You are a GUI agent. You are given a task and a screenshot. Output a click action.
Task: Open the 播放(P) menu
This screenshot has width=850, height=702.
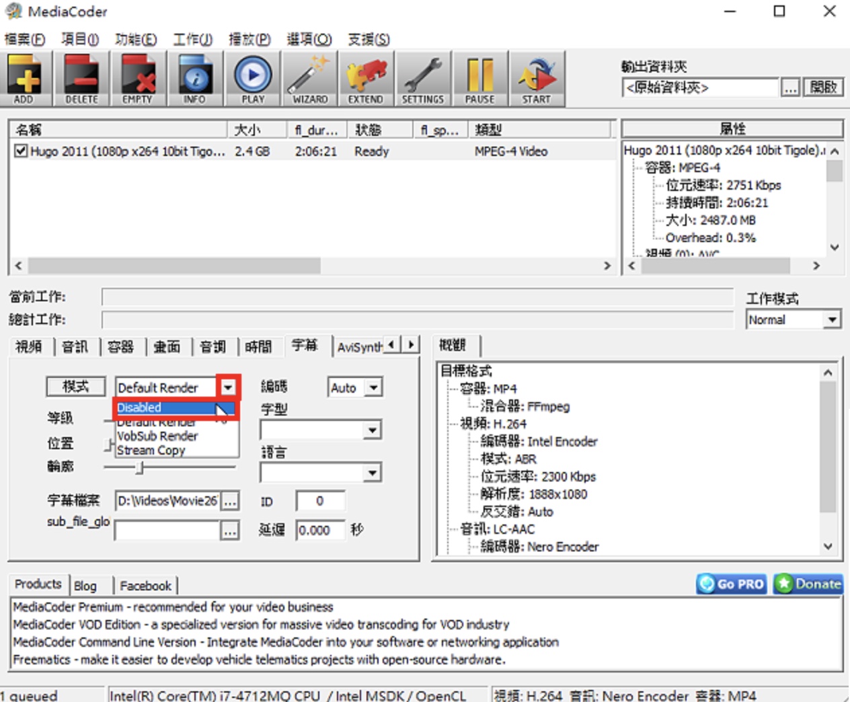[x=249, y=39]
